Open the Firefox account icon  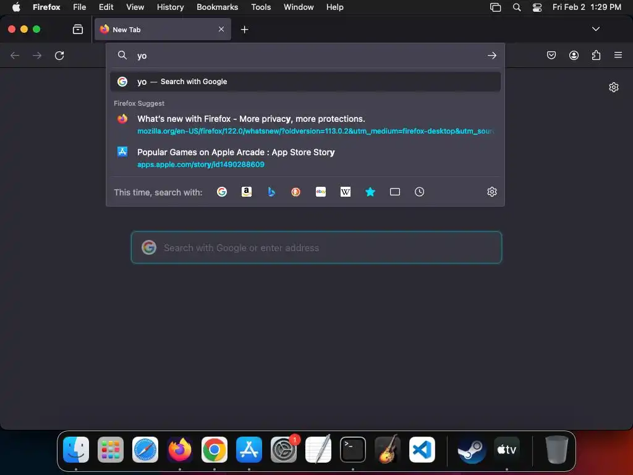(574, 55)
